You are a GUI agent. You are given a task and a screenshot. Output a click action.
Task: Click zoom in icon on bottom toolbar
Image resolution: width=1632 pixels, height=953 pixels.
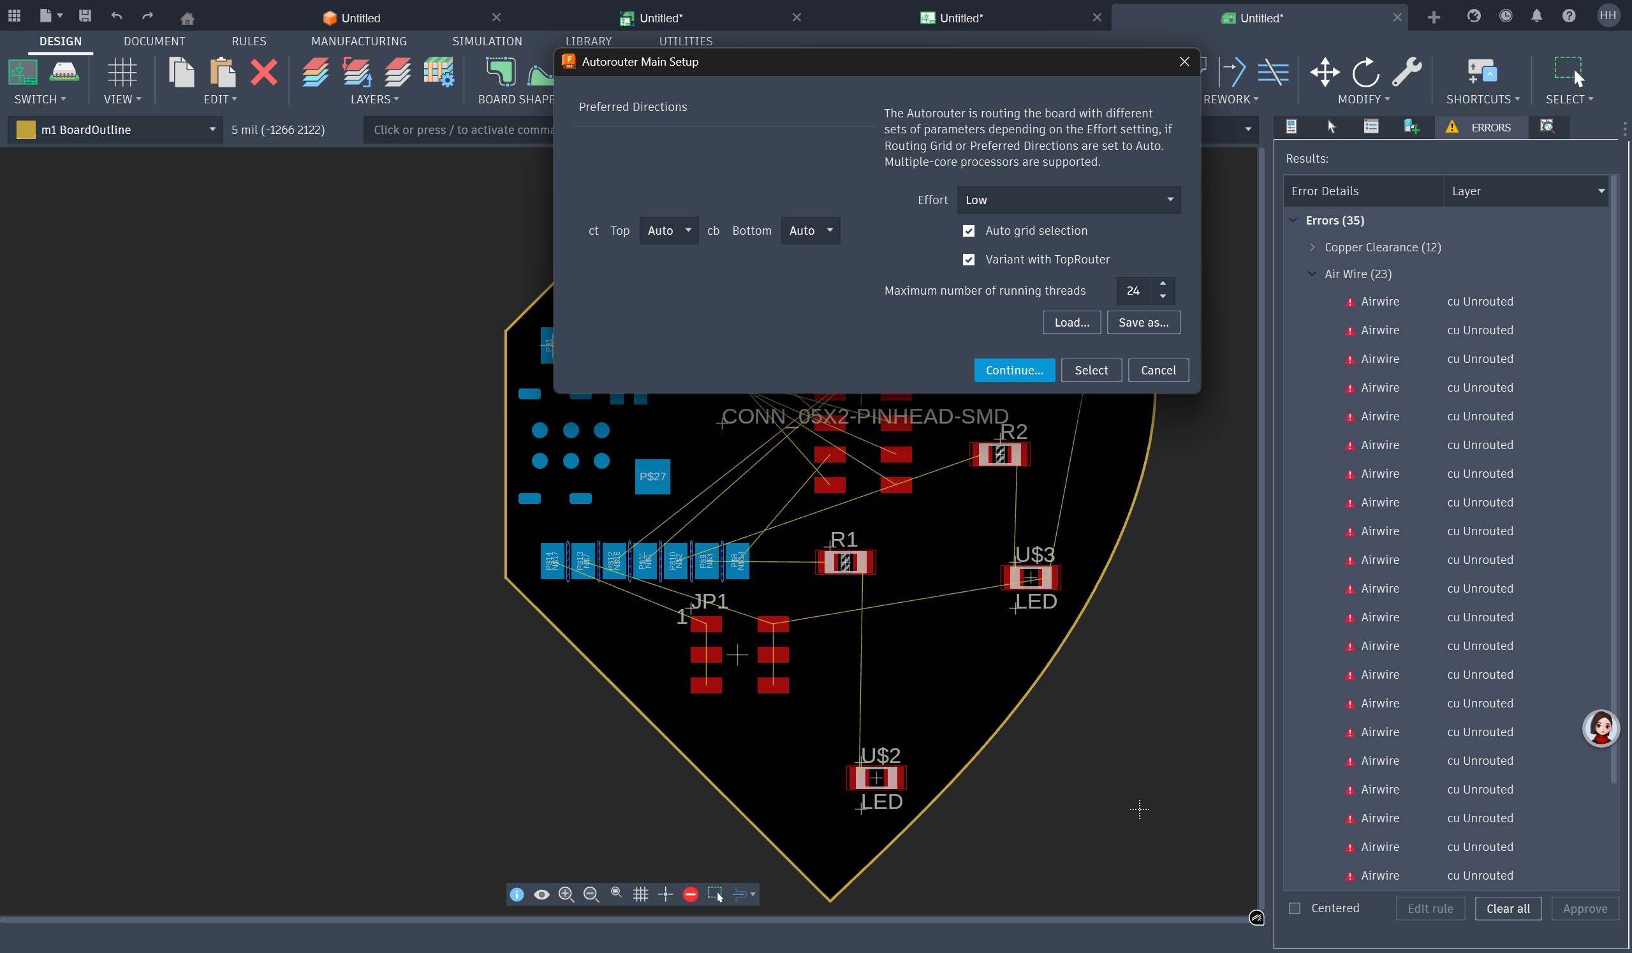566,894
